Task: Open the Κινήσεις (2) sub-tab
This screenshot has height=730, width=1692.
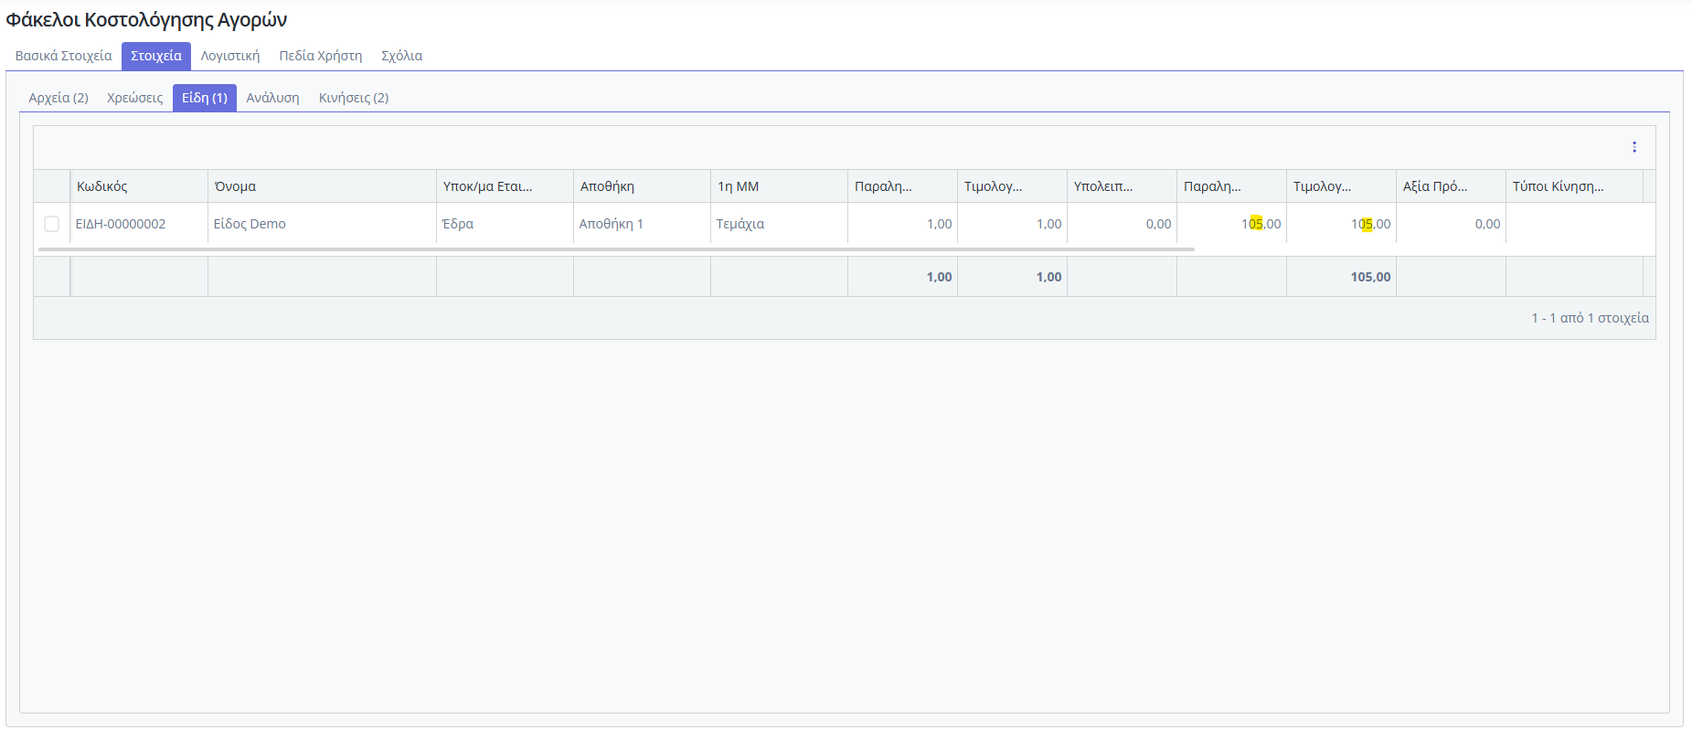Action: click(354, 98)
